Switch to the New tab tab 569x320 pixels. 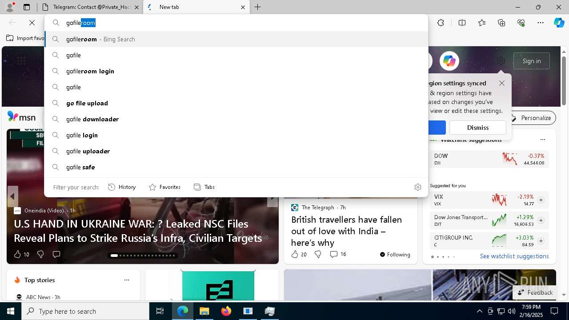(x=196, y=7)
